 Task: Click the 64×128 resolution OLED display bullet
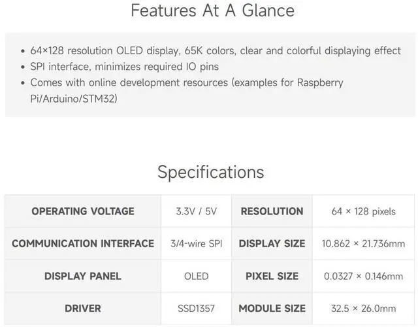pos(216,51)
